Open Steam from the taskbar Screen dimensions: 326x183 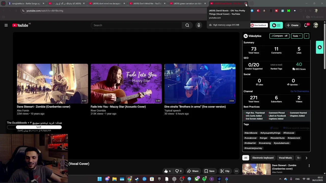point(137,179)
